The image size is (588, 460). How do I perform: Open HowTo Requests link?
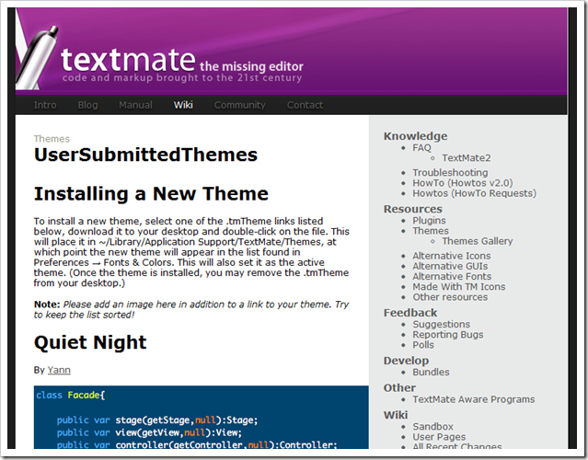[493, 193]
